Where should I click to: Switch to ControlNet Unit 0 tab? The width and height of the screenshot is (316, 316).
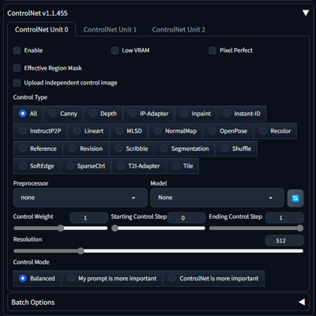42,29
